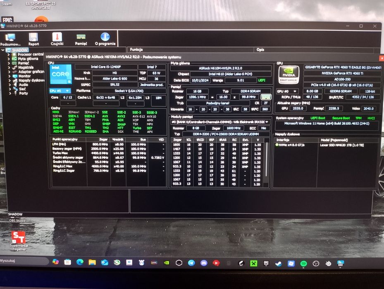This screenshot has height=289, width=384.
Task: Open Copilot from the taskbar
Action: [55, 262]
